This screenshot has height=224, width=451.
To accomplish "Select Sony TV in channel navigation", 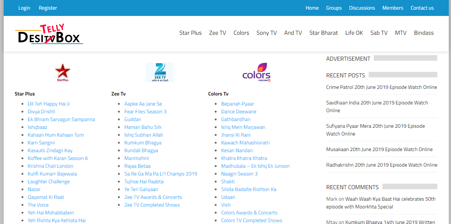I will [266, 33].
